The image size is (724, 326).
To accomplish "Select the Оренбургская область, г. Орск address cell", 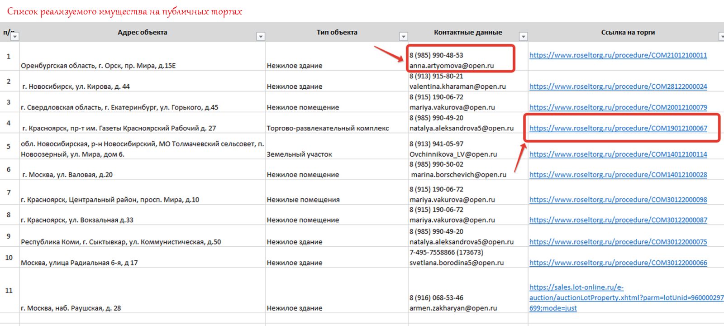I will point(98,66).
